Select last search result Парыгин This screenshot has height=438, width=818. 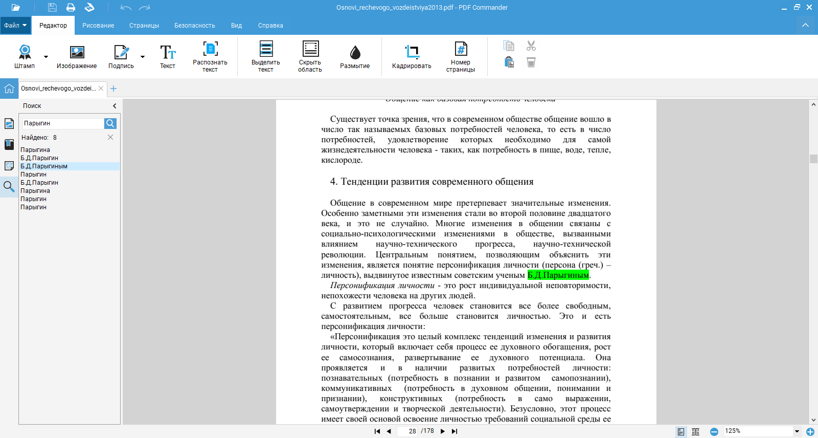[x=34, y=207]
